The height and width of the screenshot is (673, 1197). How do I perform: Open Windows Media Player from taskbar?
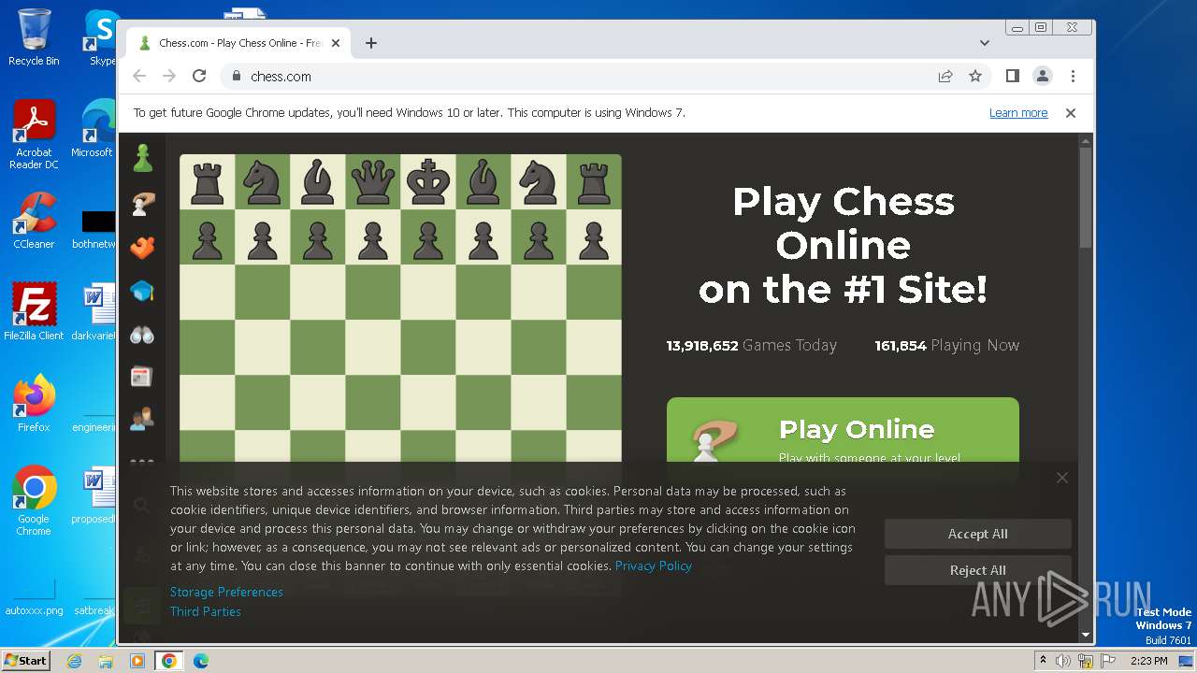coord(137,661)
